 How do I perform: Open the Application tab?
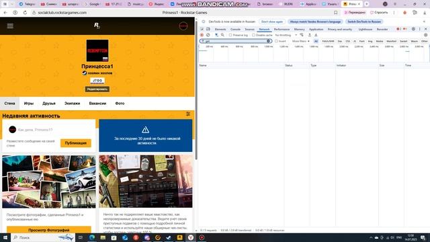point(316,29)
